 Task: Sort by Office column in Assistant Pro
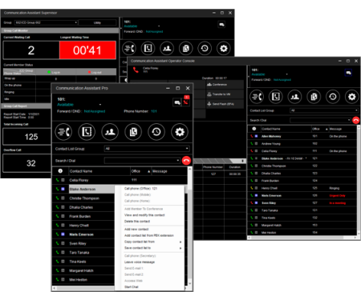pyautogui.click(x=140, y=171)
